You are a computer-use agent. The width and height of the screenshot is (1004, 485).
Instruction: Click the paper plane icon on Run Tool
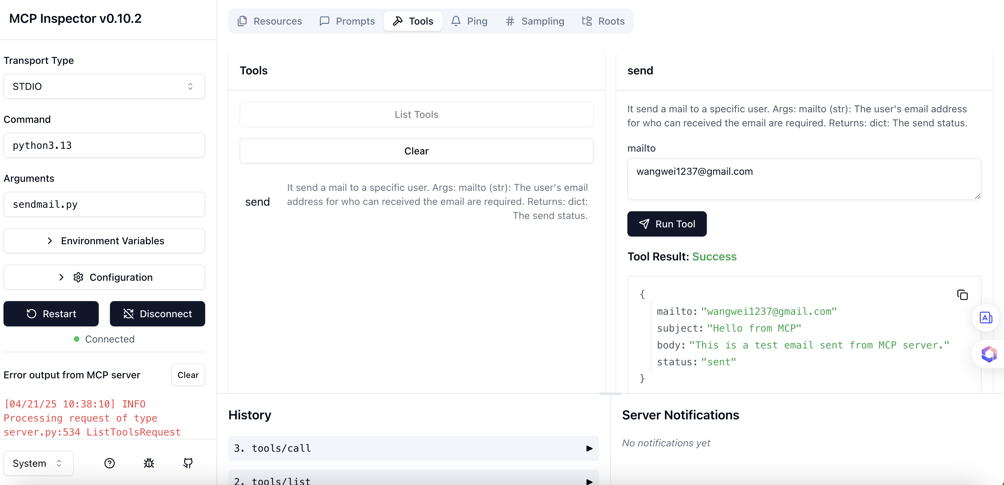tap(644, 224)
